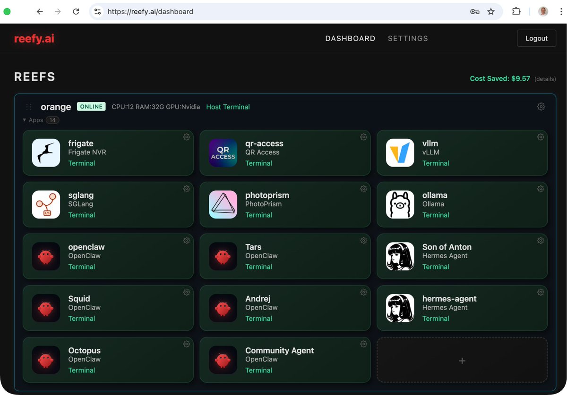Open settings gear for Community Agent card
This screenshot has width=567, height=395.
[x=363, y=344]
